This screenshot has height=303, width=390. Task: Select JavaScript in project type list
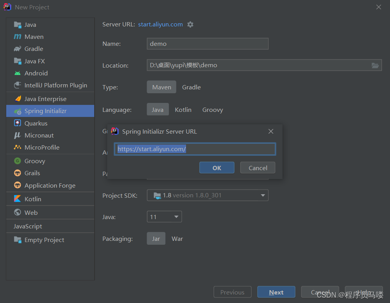[50, 226]
